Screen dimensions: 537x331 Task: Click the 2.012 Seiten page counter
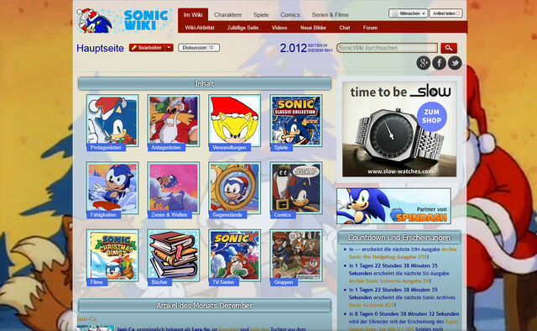click(x=305, y=48)
